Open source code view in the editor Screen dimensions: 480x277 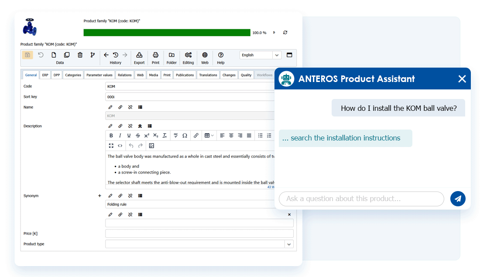click(x=120, y=146)
